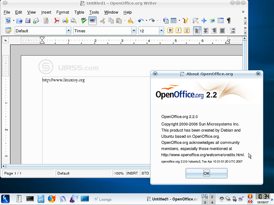Expand the paragraph style Default dropdown

(68, 31)
